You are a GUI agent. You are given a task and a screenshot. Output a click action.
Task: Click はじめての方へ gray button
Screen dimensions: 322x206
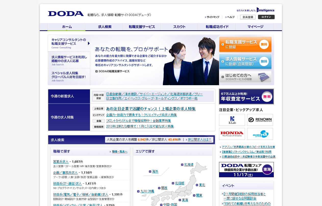[245, 77]
